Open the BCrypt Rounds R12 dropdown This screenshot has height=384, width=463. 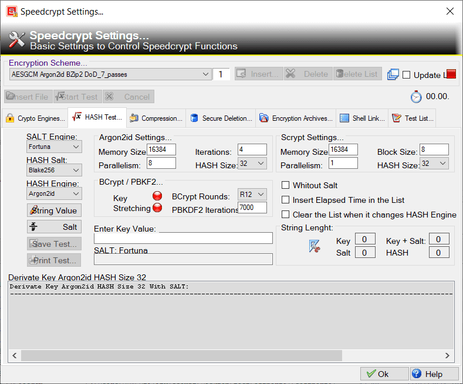tap(252, 195)
